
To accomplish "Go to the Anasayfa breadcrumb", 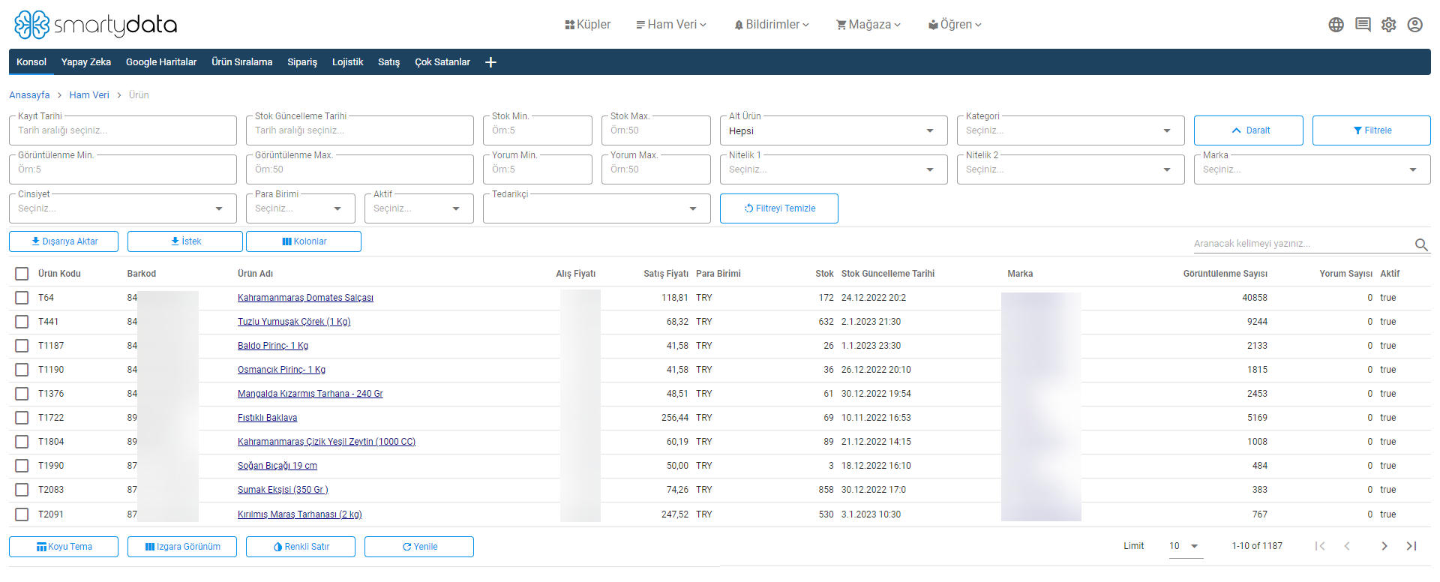I will tap(29, 95).
